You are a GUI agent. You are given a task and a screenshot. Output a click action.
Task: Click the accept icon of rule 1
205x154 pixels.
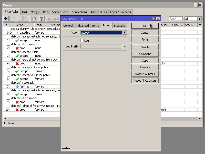tap(17, 40)
